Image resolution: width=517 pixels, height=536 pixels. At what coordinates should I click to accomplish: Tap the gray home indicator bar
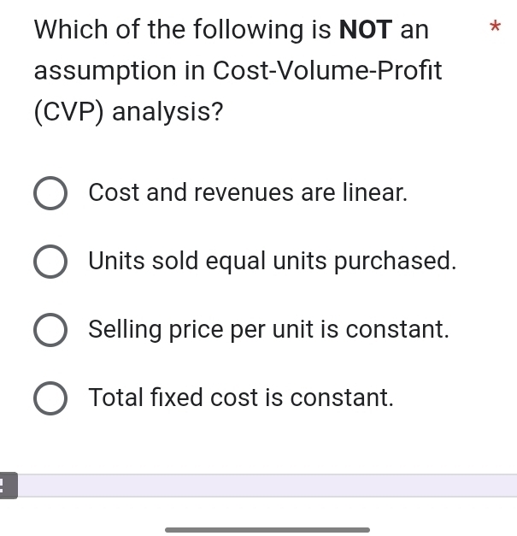267,530
